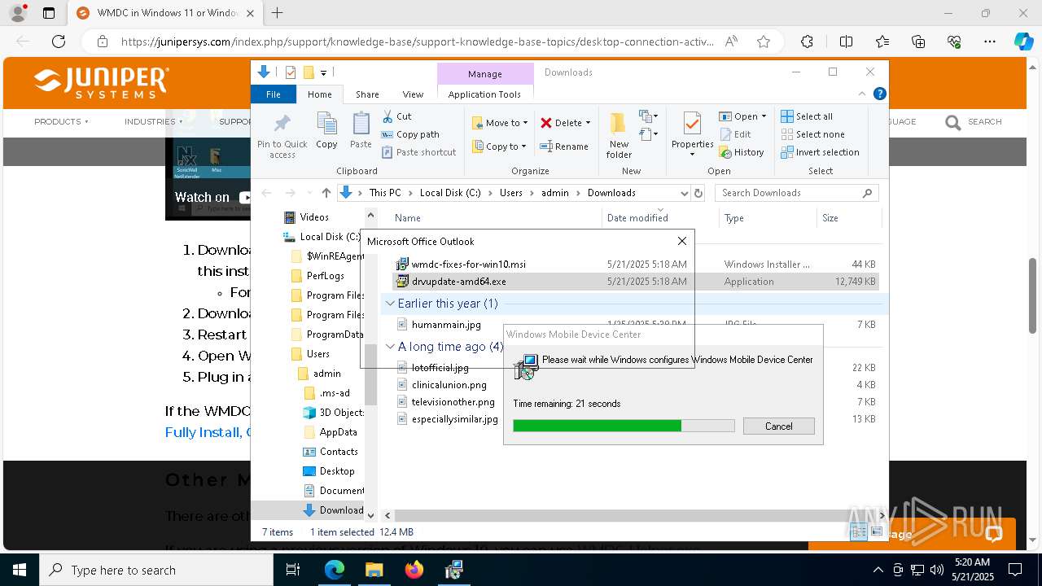Click Invert selection
Image resolution: width=1042 pixels, height=586 pixels.
820,152
